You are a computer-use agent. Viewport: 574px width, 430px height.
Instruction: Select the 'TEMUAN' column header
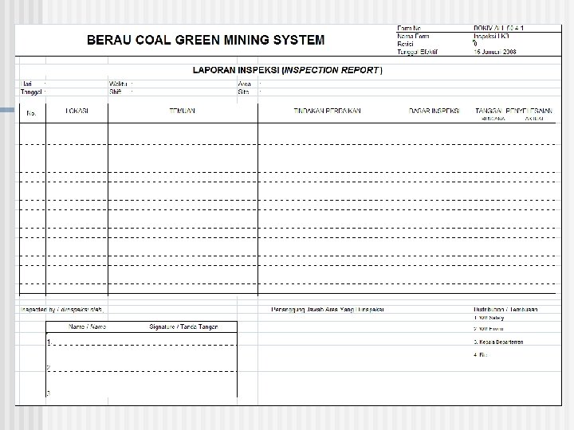183,111
